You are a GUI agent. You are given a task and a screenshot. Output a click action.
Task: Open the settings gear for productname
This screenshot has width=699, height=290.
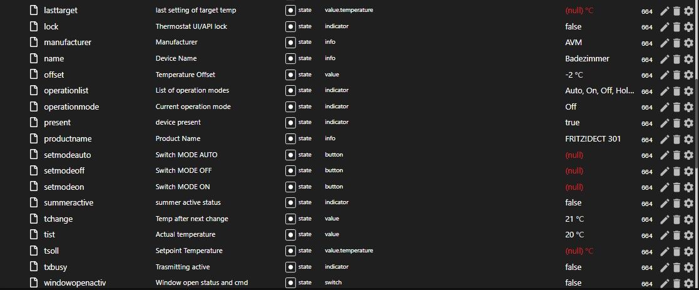688,139
